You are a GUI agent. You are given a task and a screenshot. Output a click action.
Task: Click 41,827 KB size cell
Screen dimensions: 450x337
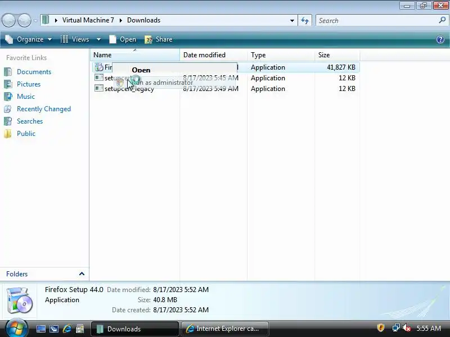pyautogui.click(x=341, y=67)
